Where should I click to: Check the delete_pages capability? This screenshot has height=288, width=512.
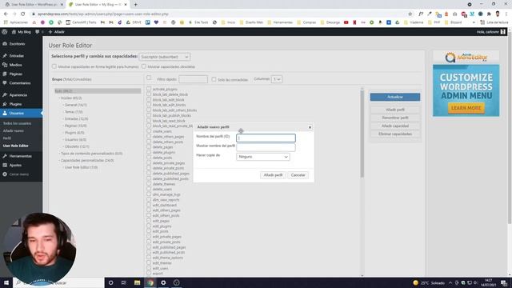tap(149, 147)
